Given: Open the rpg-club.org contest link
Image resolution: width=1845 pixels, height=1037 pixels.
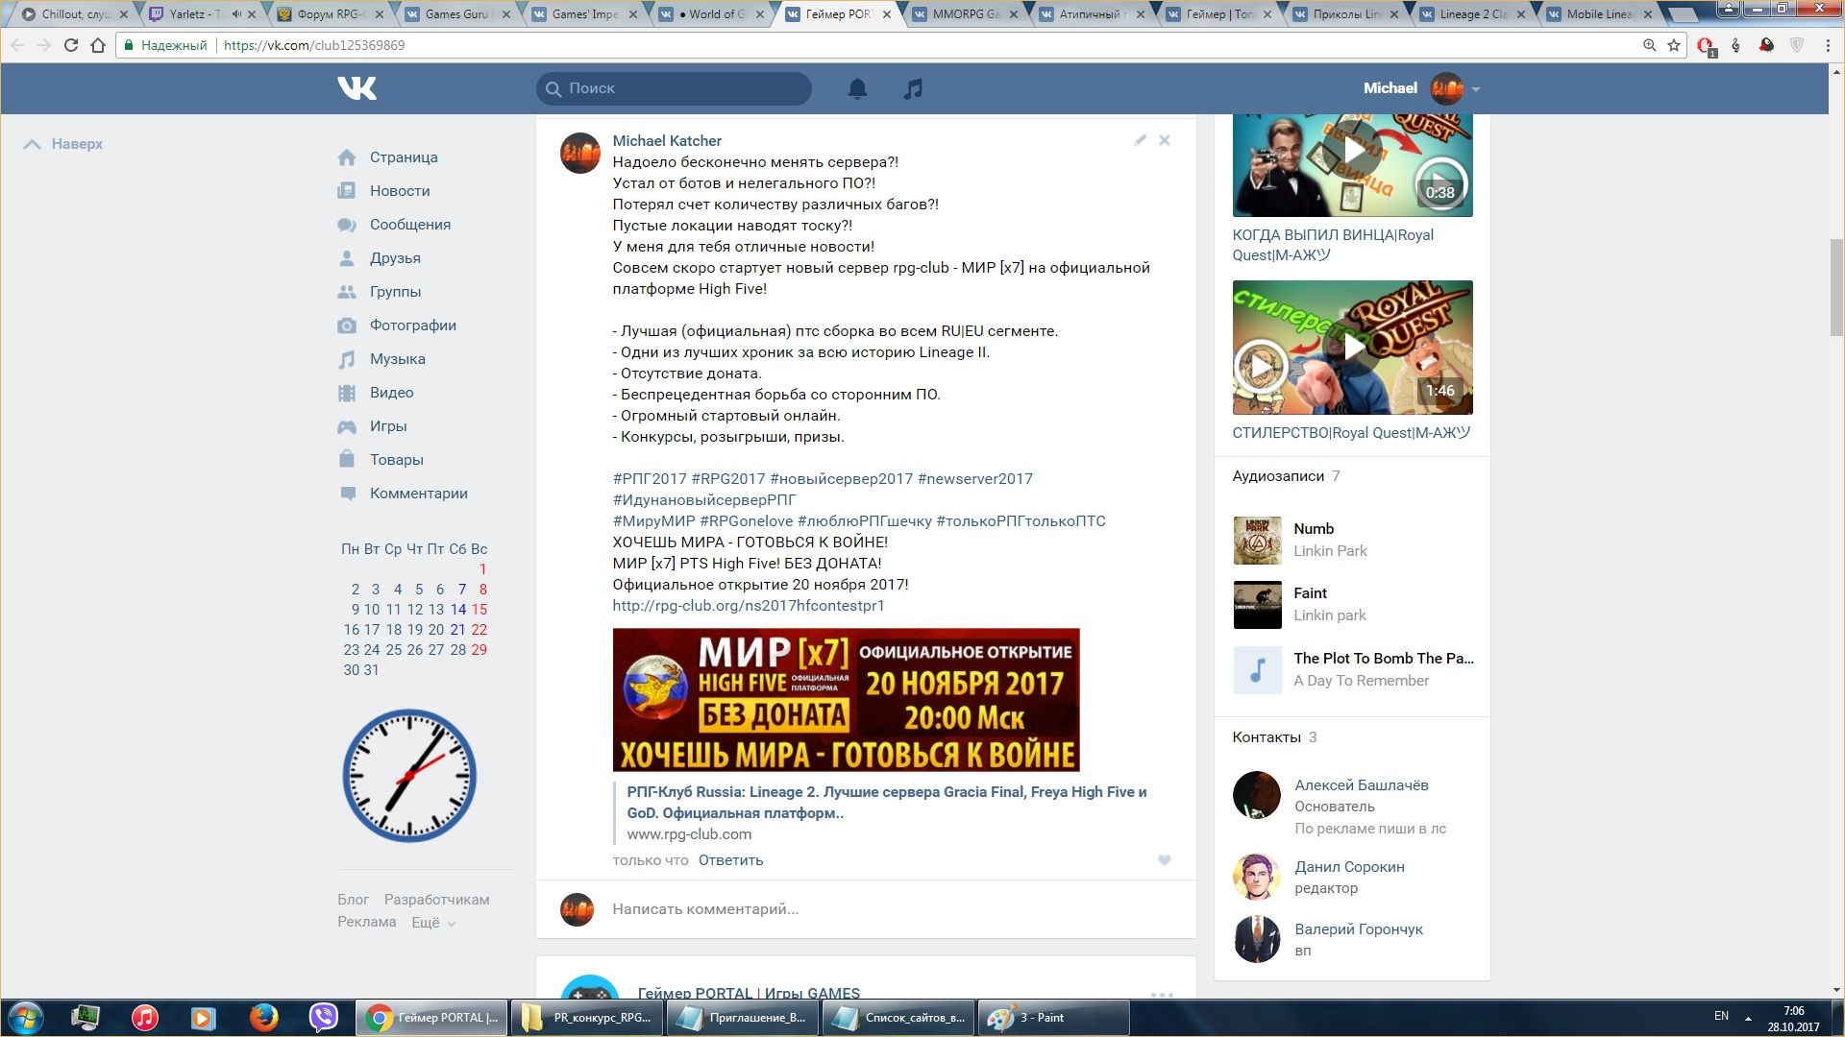Looking at the screenshot, I should (x=748, y=606).
